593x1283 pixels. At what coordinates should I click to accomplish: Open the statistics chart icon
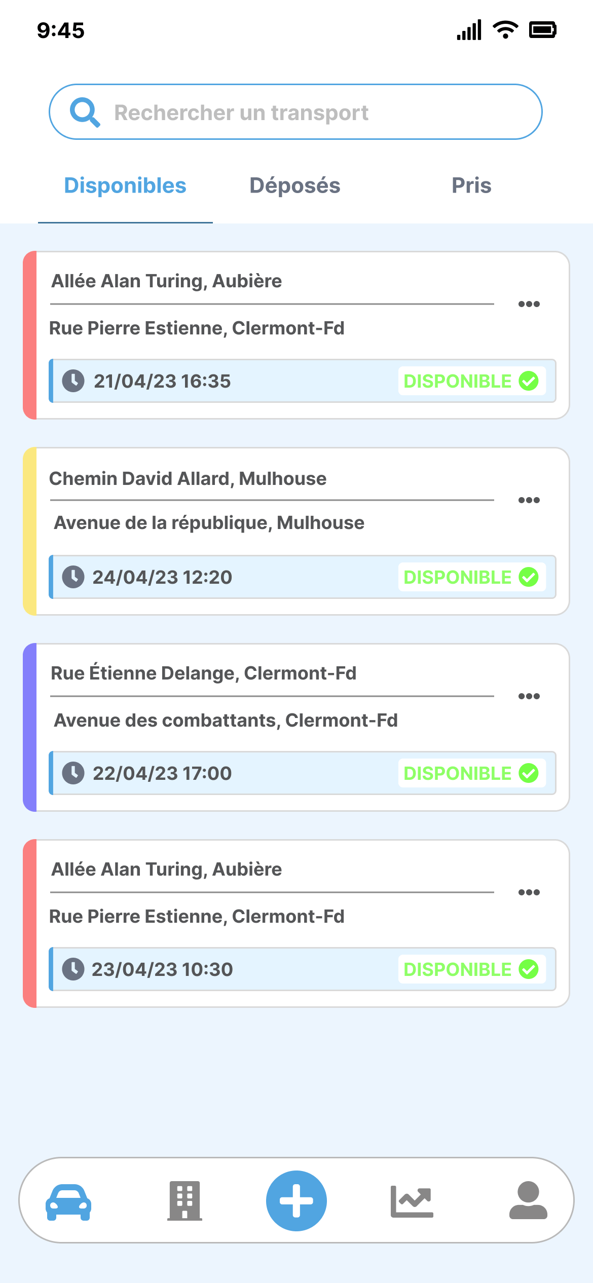point(412,1201)
